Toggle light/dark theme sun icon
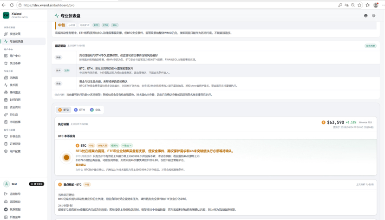This screenshot has width=385, height=220. (373, 16)
